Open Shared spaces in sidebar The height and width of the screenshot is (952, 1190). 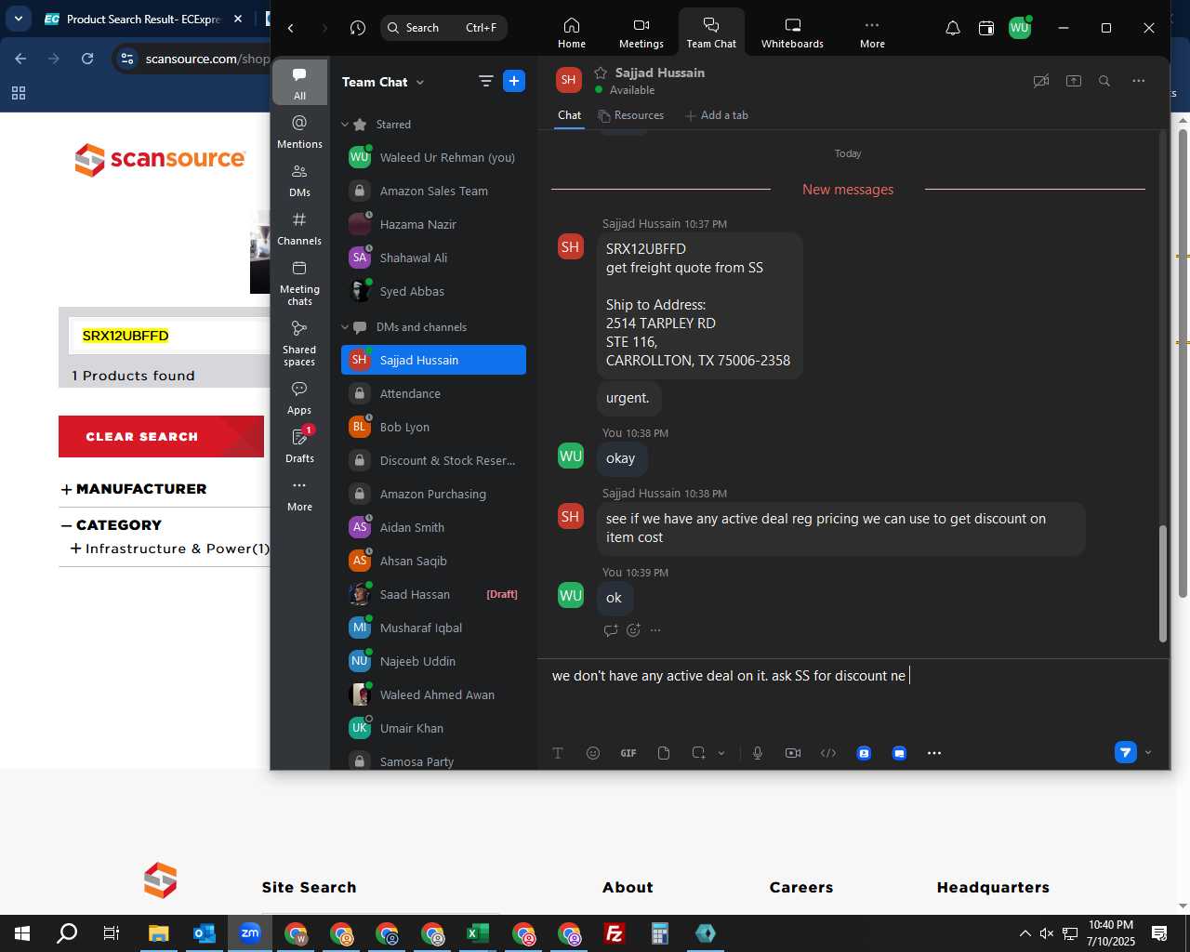[x=299, y=343]
